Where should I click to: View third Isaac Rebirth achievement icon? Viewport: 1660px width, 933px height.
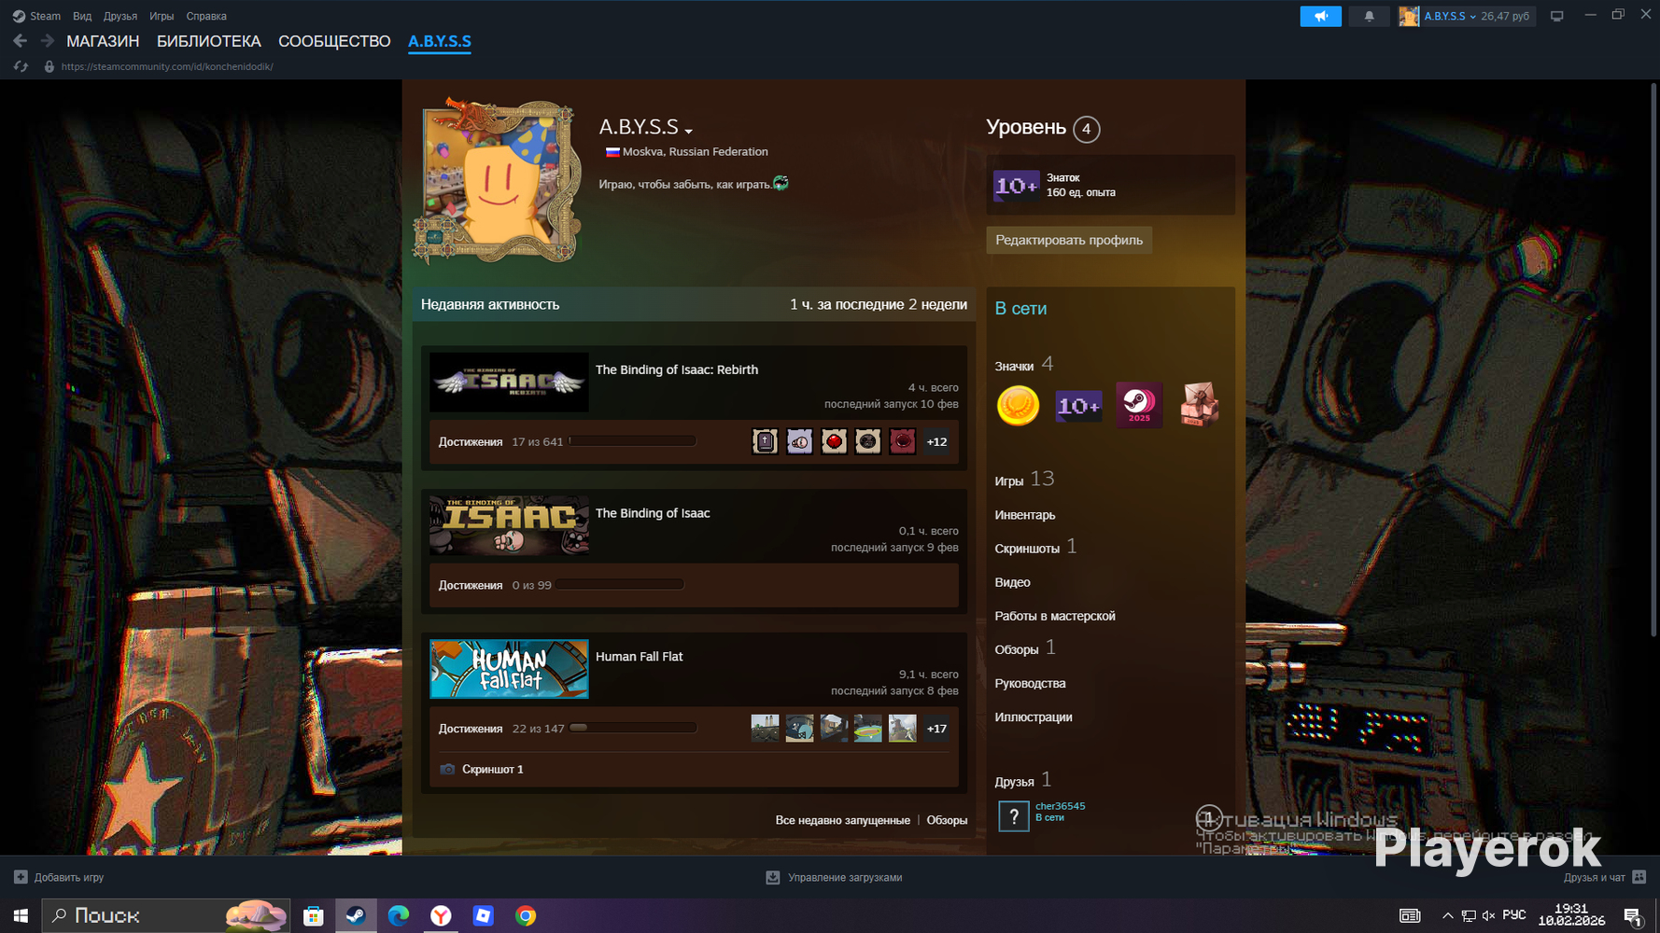coord(834,441)
